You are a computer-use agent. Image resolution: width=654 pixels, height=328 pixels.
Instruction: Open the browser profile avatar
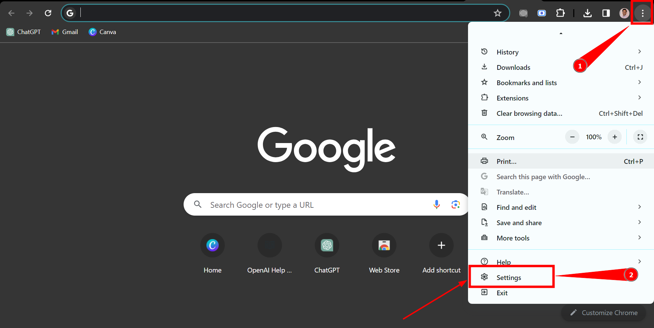point(624,13)
